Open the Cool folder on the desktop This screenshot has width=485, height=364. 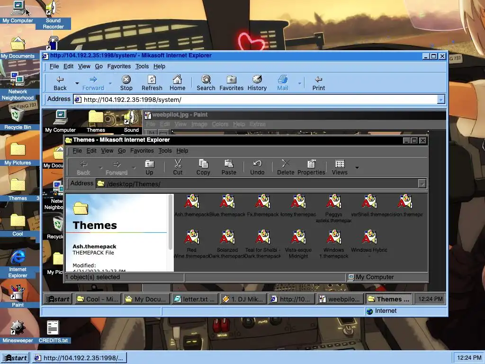(x=18, y=224)
